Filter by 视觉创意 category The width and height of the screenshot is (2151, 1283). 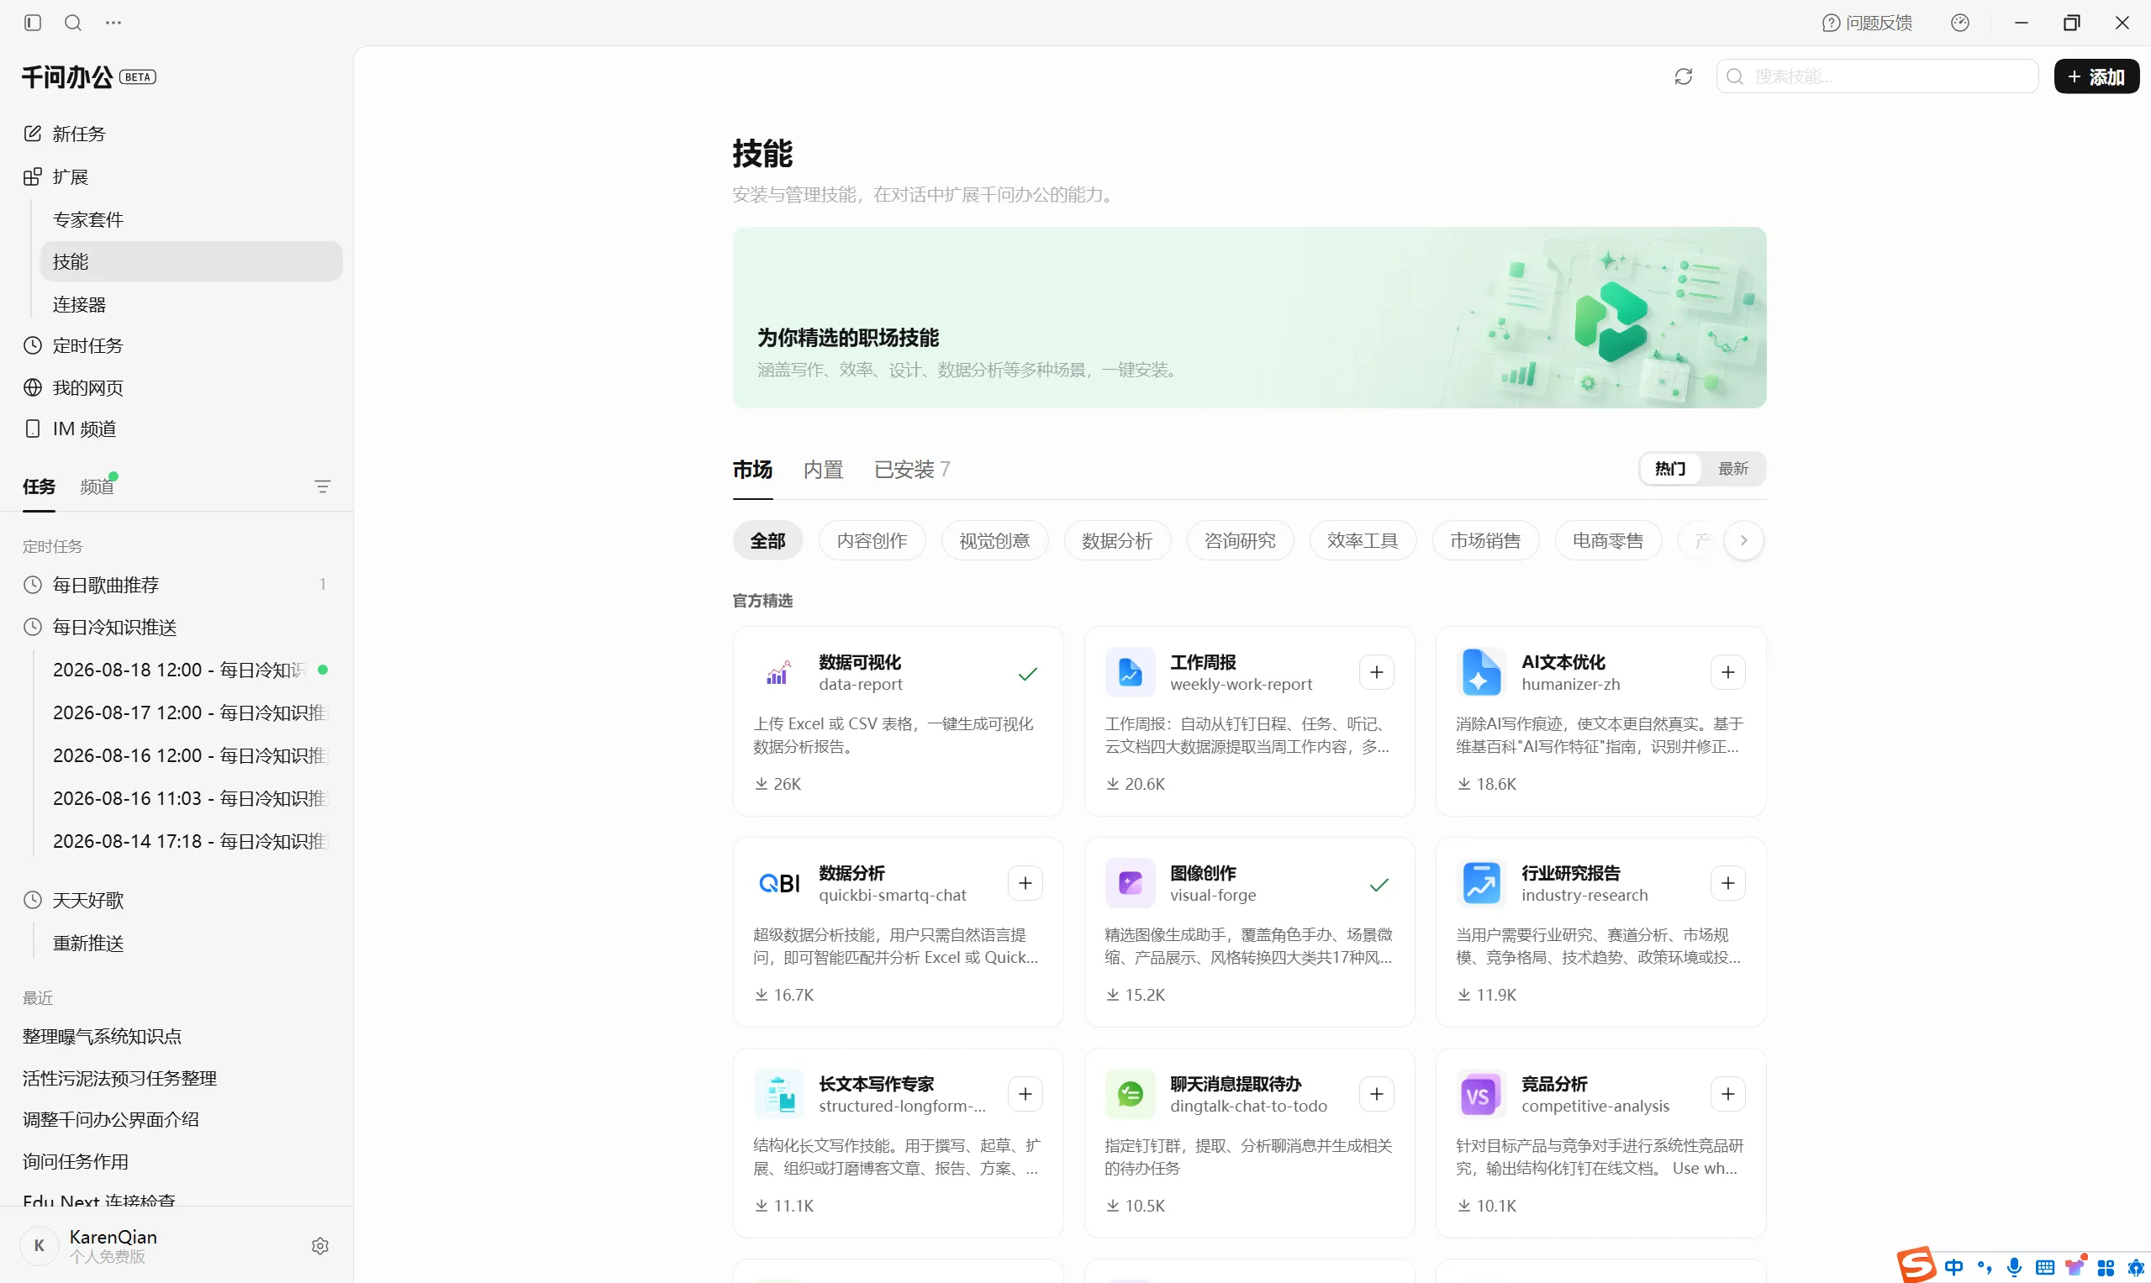pyautogui.click(x=994, y=541)
